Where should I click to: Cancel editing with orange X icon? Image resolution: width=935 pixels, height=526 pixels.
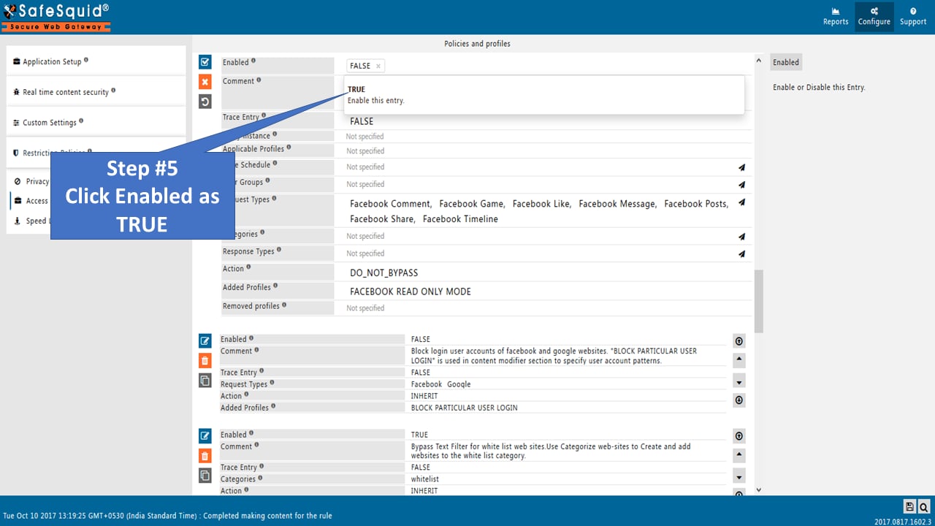click(205, 82)
